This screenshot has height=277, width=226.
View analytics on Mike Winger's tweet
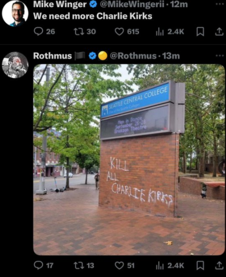[x=170, y=32]
